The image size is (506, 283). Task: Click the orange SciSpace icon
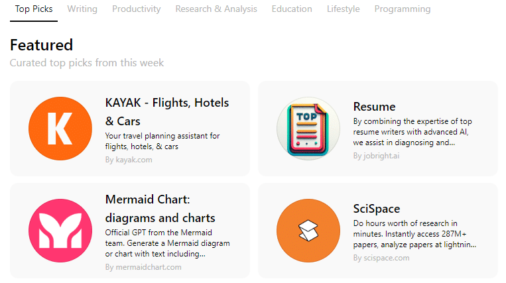[x=308, y=230]
